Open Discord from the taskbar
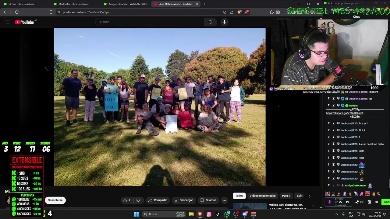Screen dimensions: 390x219 click(x=245, y=214)
